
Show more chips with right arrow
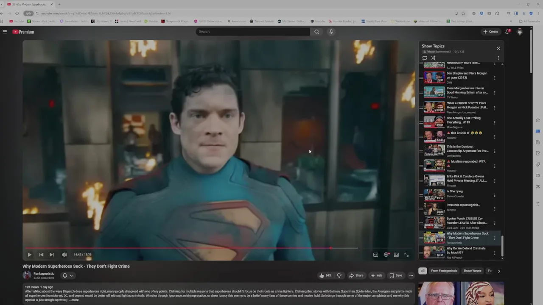coord(499,271)
